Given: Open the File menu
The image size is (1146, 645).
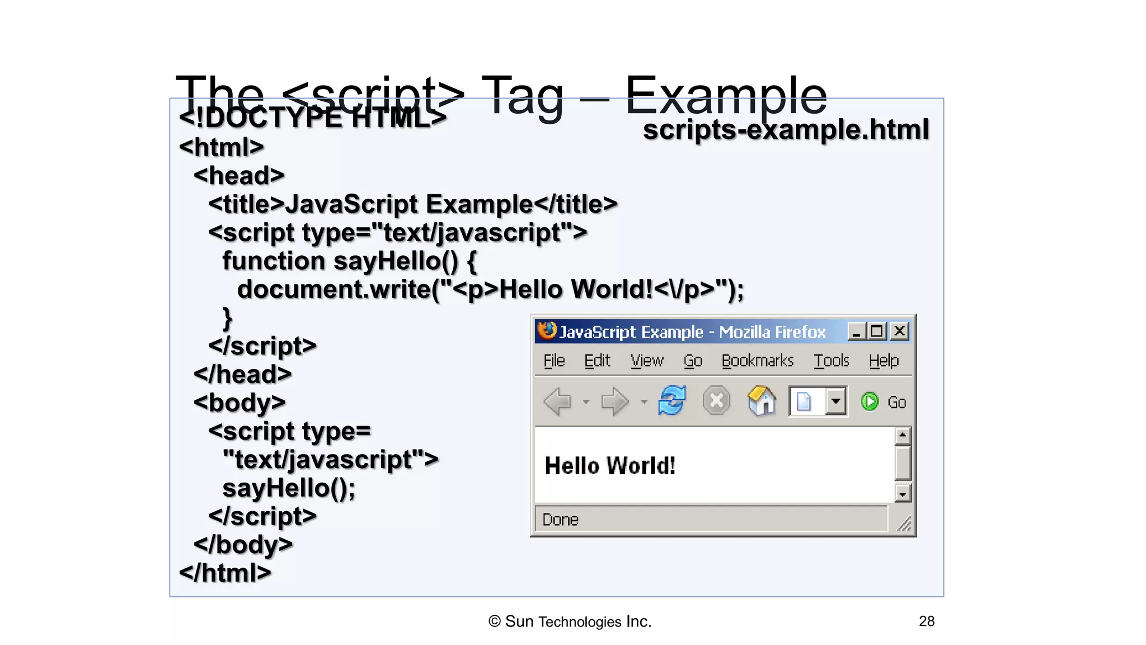Looking at the screenshot, I should [554, 361].
